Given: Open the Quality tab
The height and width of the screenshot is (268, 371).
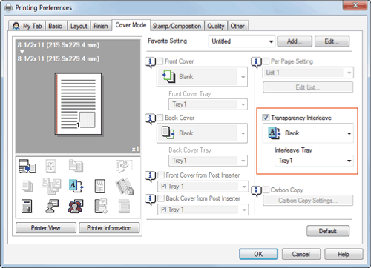Looking at the screenshot, I should (216, 26).
